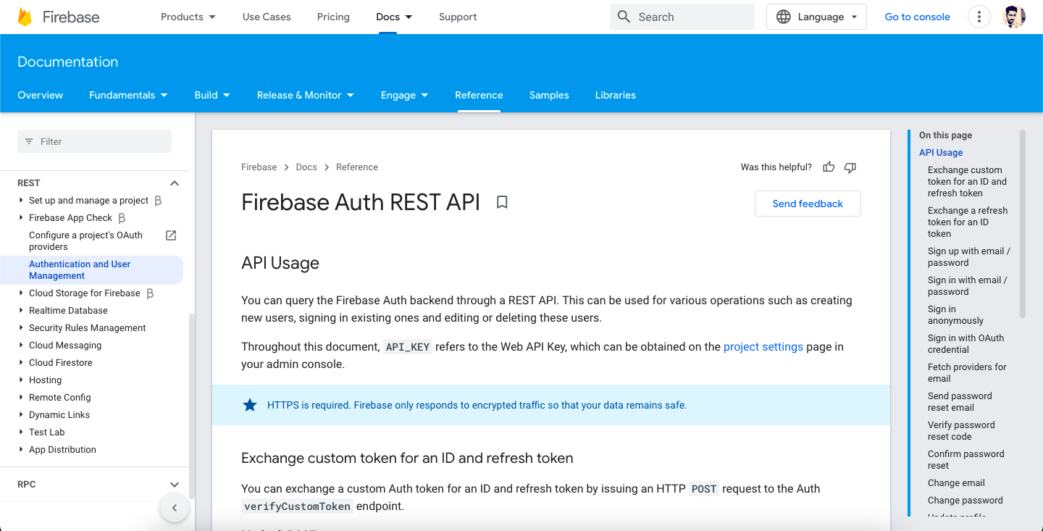Image resolution: width=1043 pixels, height=531 pixels.
Task: Switch to the Samples tab
Action: point(549,95)
